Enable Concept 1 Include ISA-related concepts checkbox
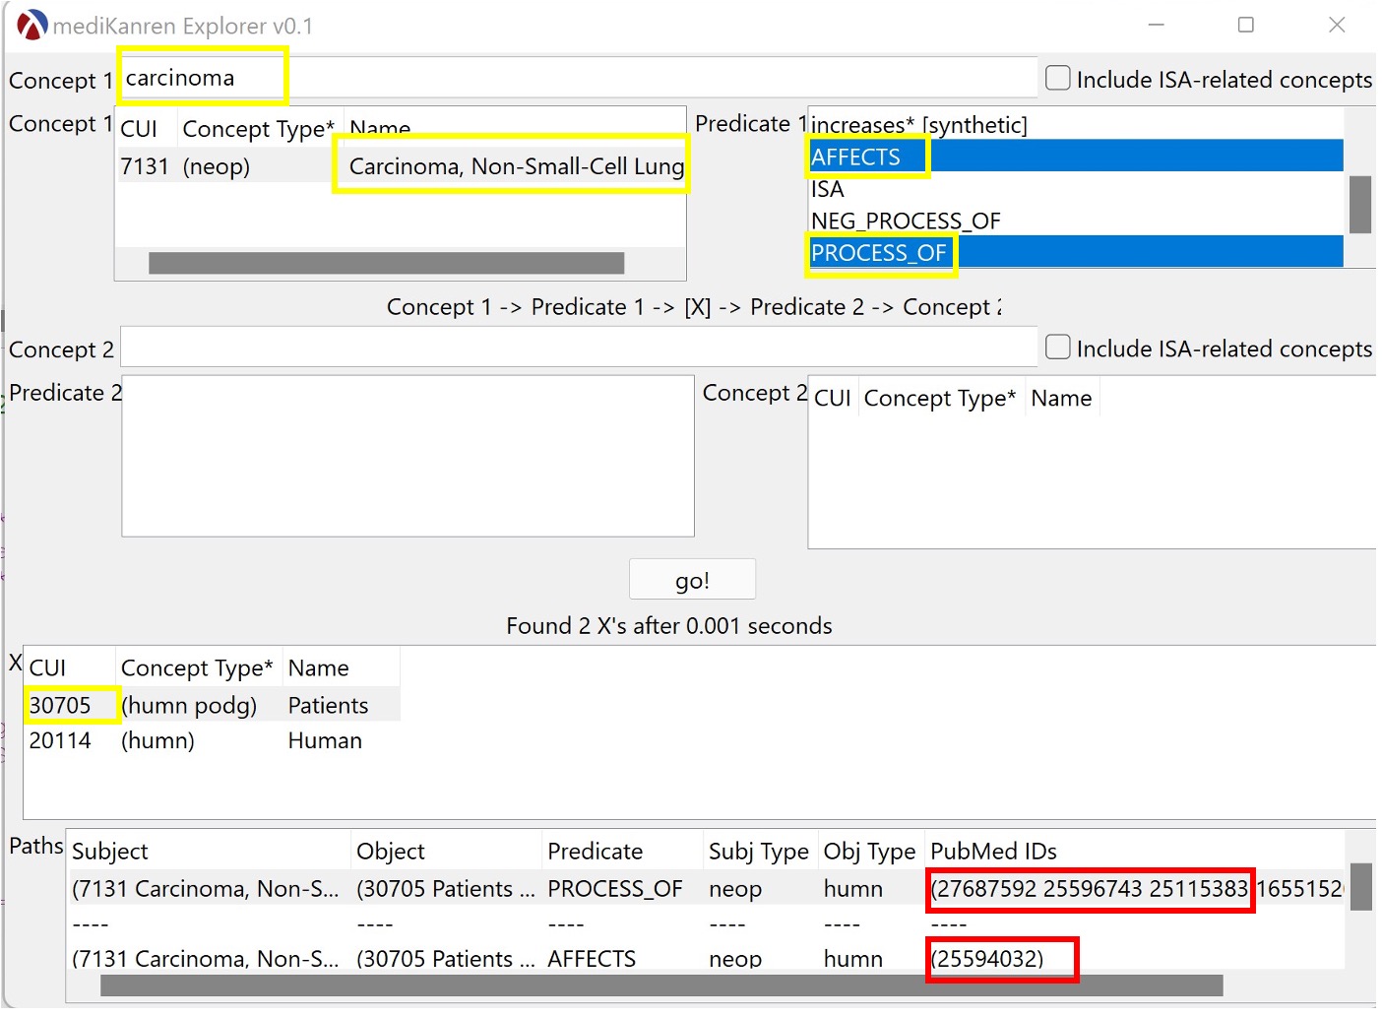The image size is (1382, 1016). (x=1058, y=79)
